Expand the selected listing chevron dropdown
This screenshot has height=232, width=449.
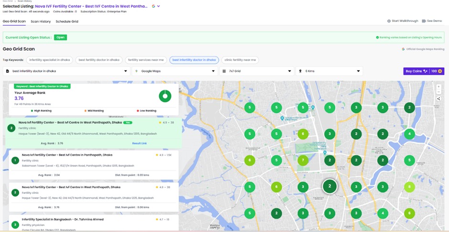coord(159,6)
